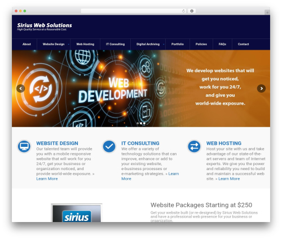Click the WEBSITE DESIGN heading
282x239 pixels.
click(57, 143)
